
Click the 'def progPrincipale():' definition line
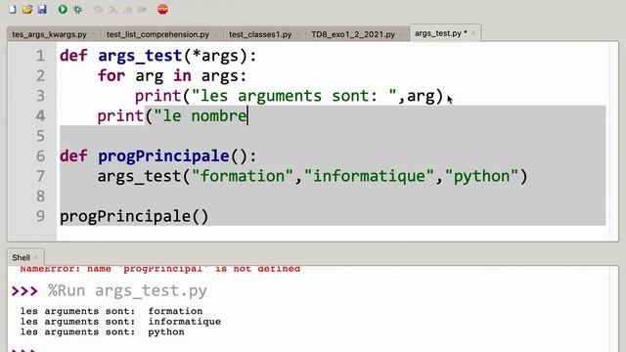click(x=158, y=156)
